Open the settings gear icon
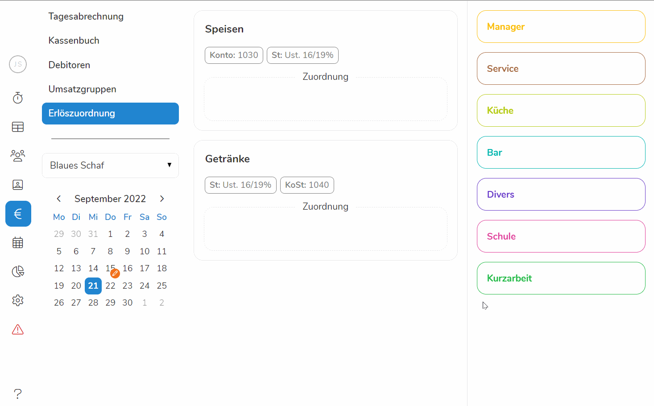This screenshot has width=654, height=406. [x=18, y=300]
